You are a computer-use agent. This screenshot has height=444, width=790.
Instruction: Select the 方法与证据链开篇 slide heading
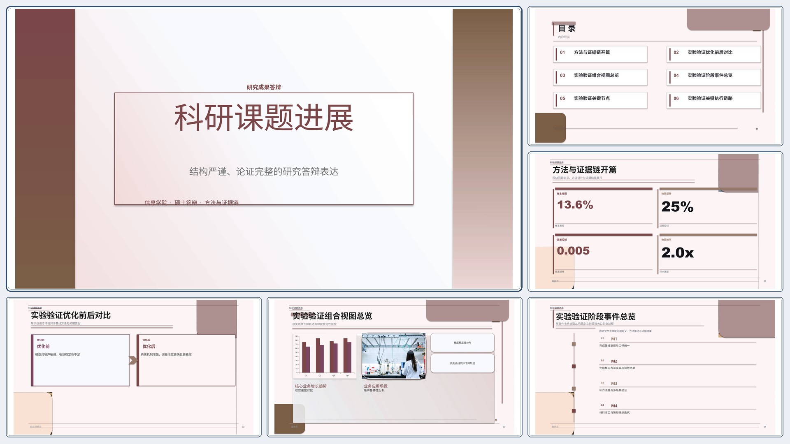584,170
